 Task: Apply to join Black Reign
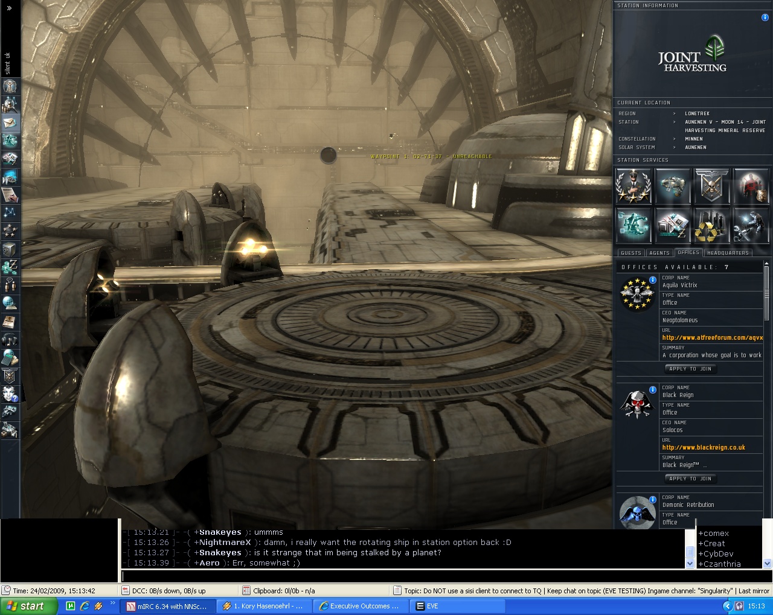690,479
